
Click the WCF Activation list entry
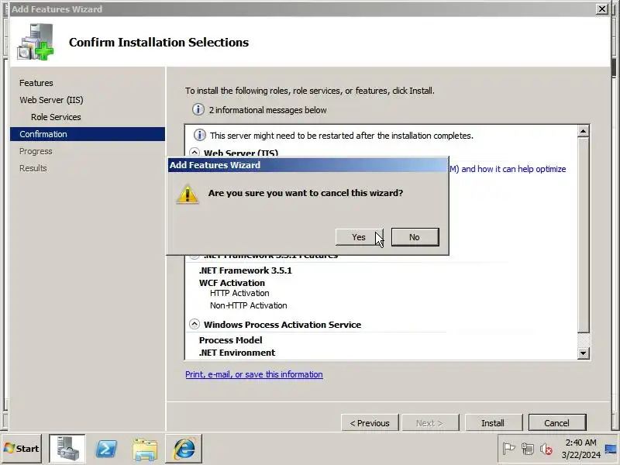point(232,283)
